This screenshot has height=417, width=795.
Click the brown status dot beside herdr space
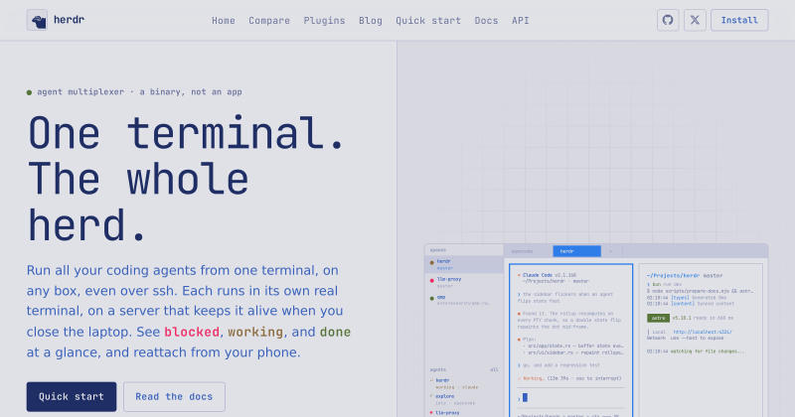pyautogui.click(x=432, y=262)
